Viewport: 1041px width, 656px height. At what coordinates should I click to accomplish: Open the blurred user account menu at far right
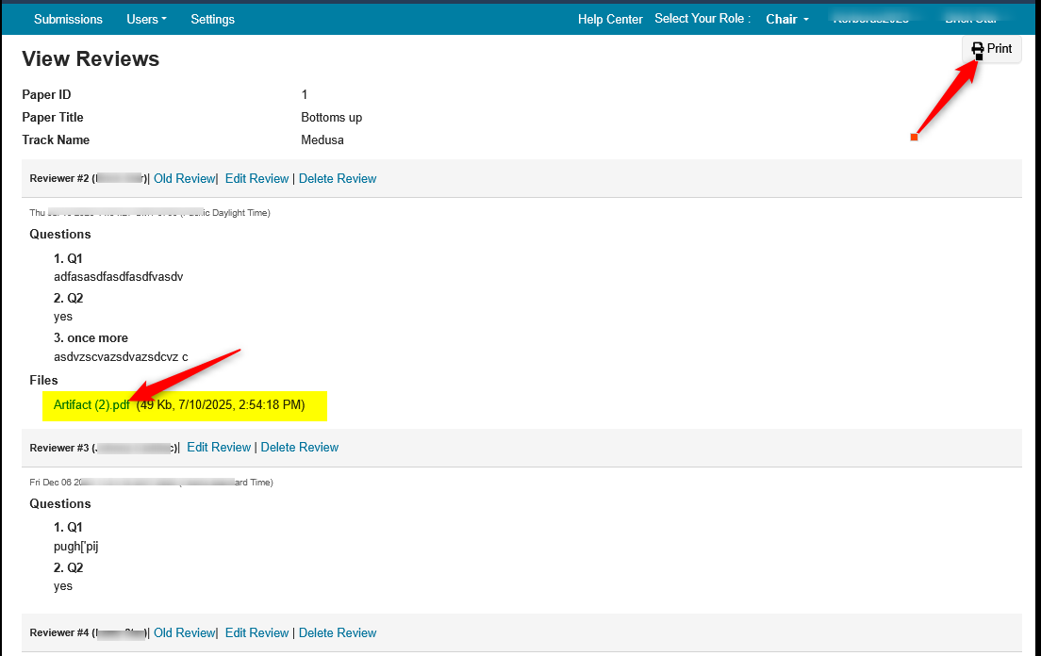(x=971, y=19)
